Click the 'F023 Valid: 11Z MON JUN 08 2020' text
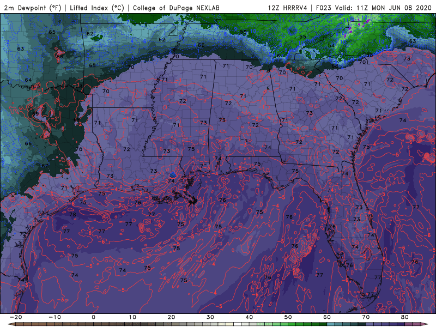 click(373, 8)
